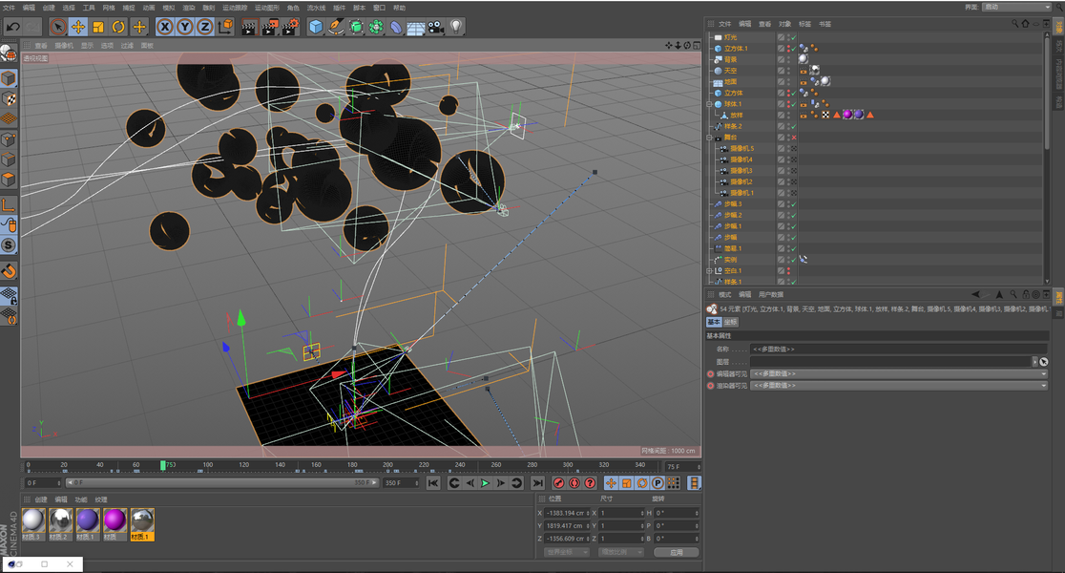Click the 基本 attribute tab button
Viewport: 1065px width, 573px height.
[x=714, y=322]
